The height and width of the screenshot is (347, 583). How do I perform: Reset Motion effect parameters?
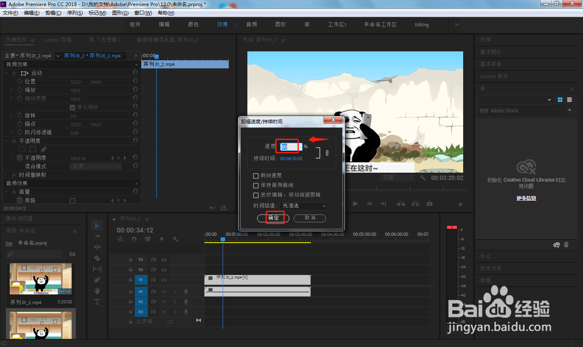pyautogui.click(x=135, y=72)
